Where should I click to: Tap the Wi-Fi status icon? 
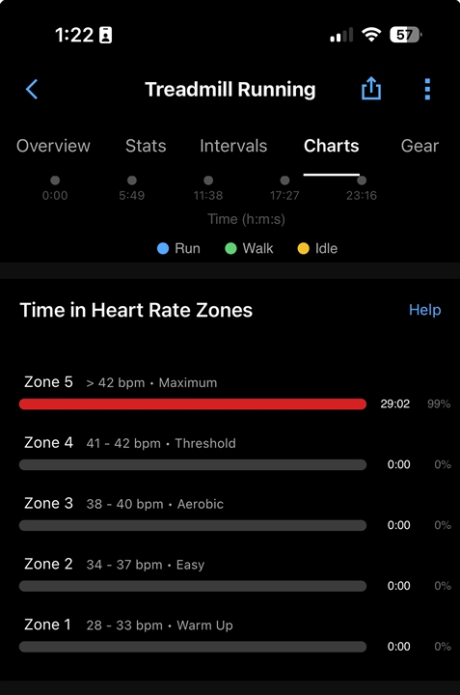point(371,35)
